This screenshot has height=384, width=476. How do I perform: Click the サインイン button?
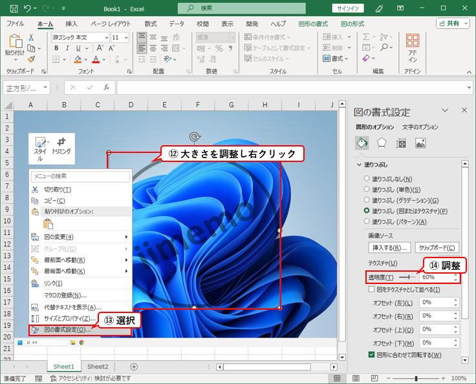[347, 8]
